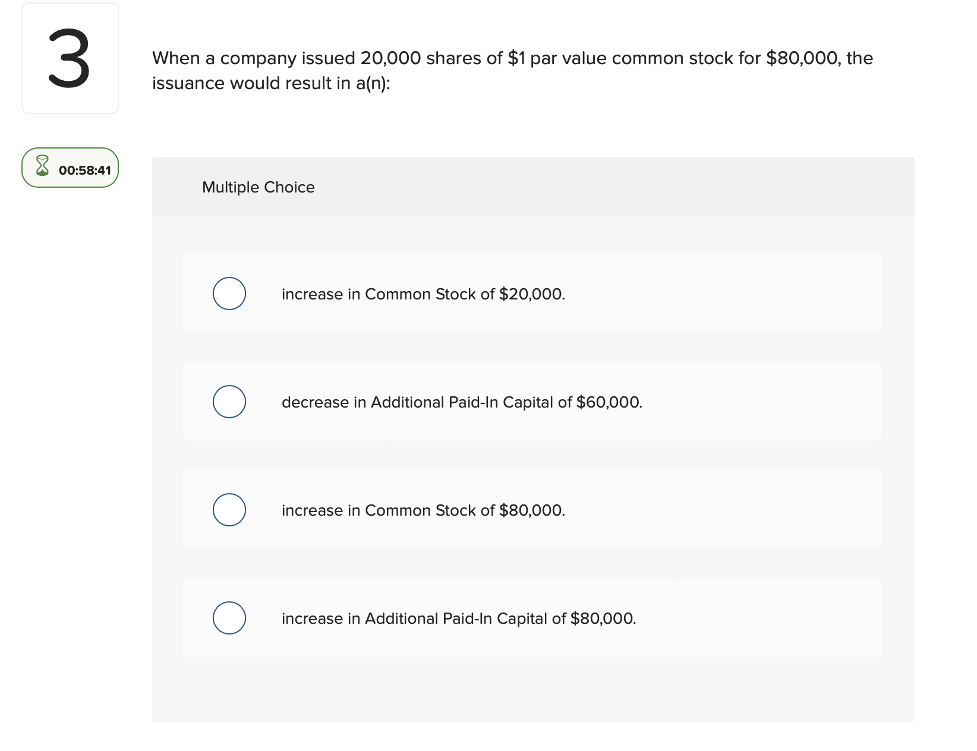Click the question text about issuing 20,000 shares
The width and height of the screenshot is (977, 751).
(x=511, y=70)
